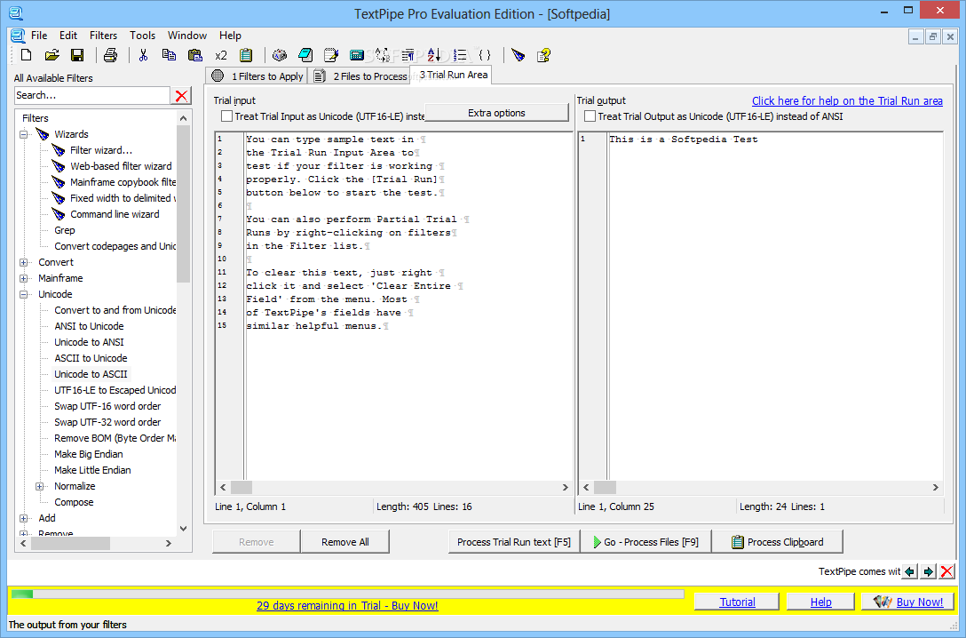Viewport: 966px width, 638px height.
Task: Open the Help menu
Action: coord(230,36)
